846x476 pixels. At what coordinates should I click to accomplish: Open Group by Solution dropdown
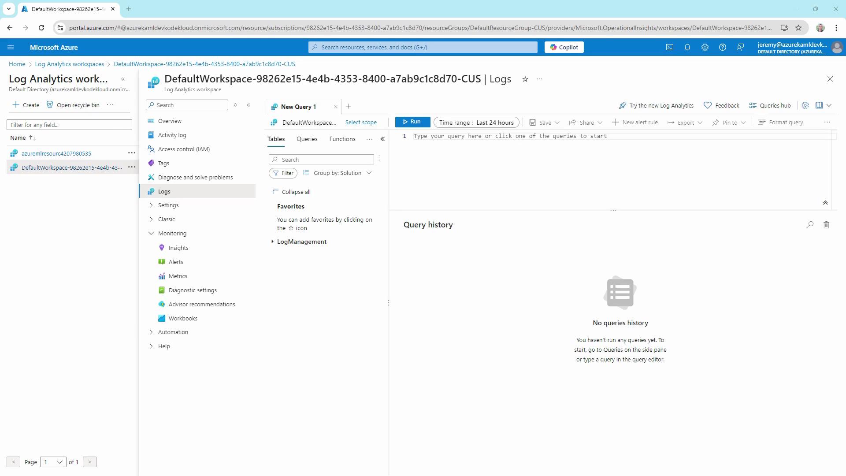coord(338,173)
